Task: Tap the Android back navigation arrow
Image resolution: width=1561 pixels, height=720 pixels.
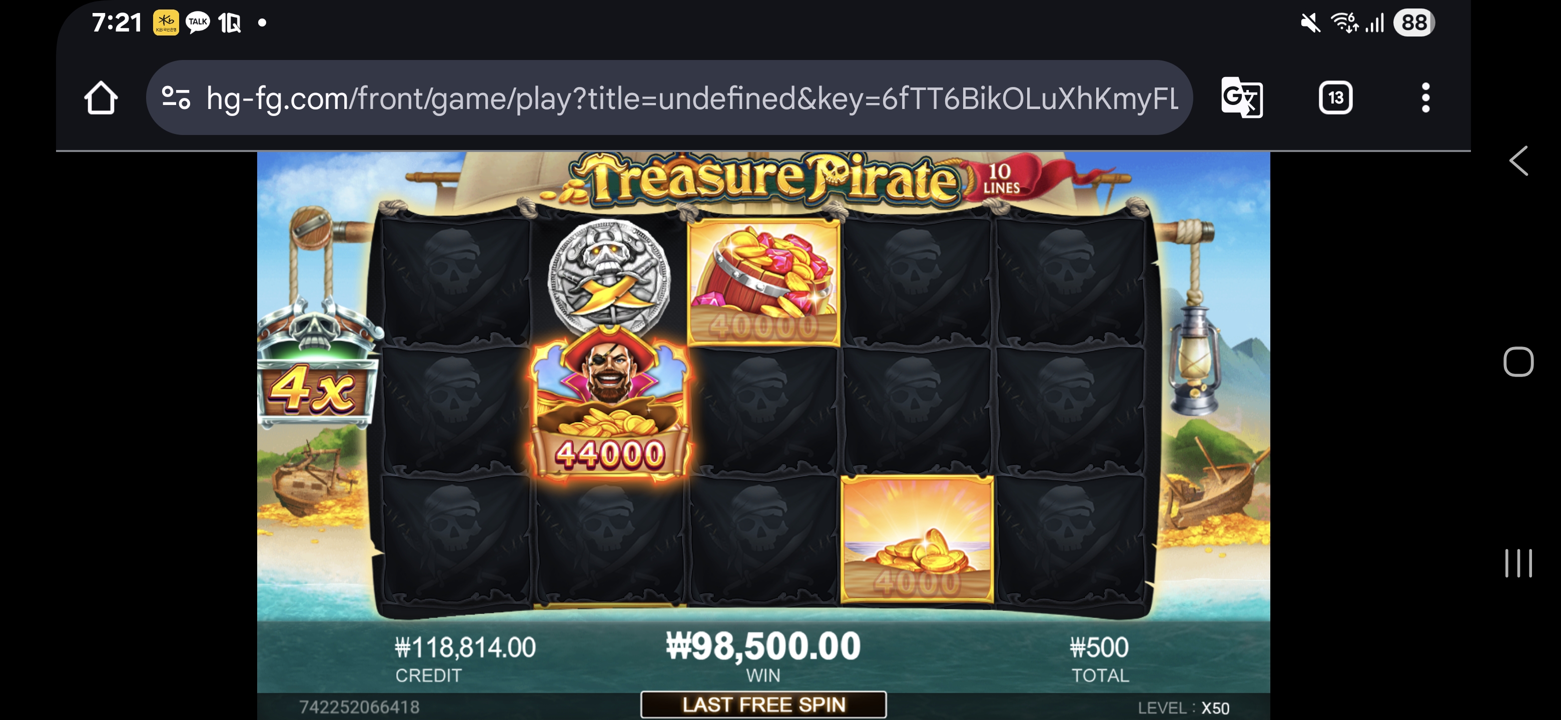Action: [1518, 161]
